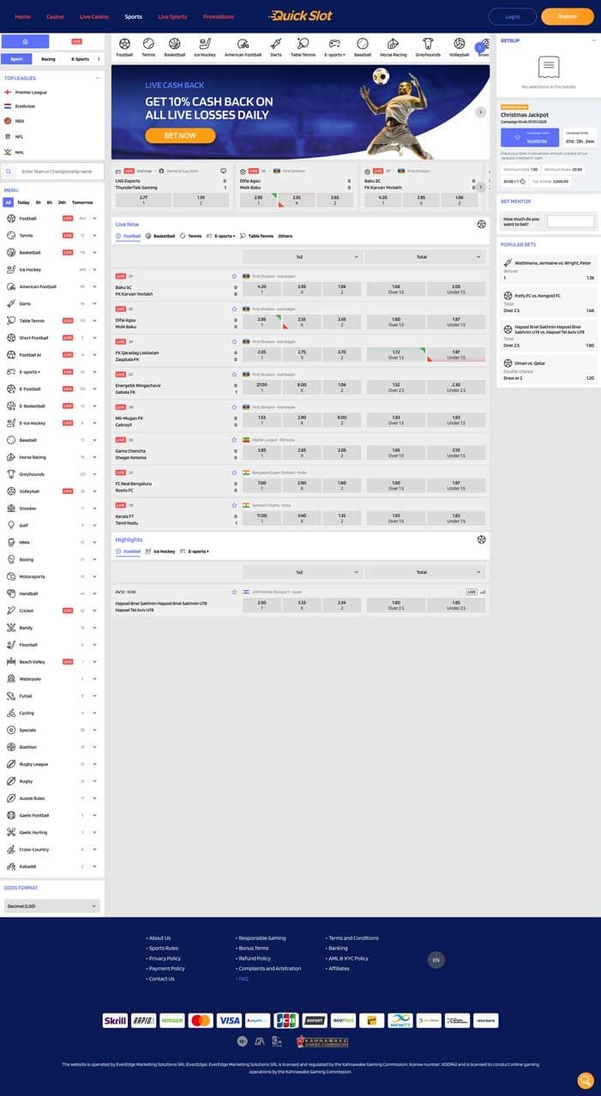Open Ice Hockey from top sports bar

tap(204, 44)
